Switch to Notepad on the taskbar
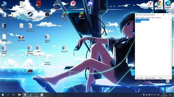The image size is (174, 97). [x=25, y=95]
